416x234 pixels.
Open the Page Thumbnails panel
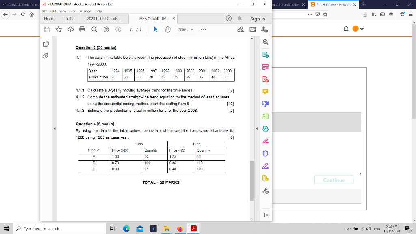45,43
